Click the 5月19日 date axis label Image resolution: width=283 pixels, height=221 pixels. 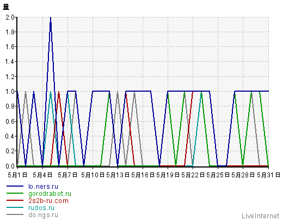click(168, 175)
